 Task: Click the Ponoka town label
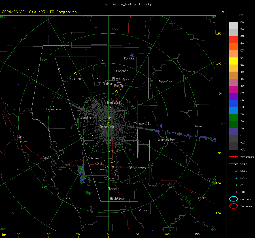tap(129, 58)
